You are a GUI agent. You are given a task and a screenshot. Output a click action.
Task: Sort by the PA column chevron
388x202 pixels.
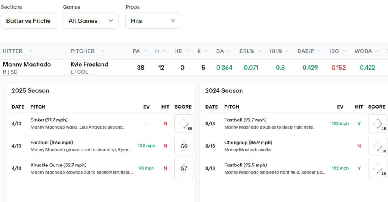(x=145, y=51)
